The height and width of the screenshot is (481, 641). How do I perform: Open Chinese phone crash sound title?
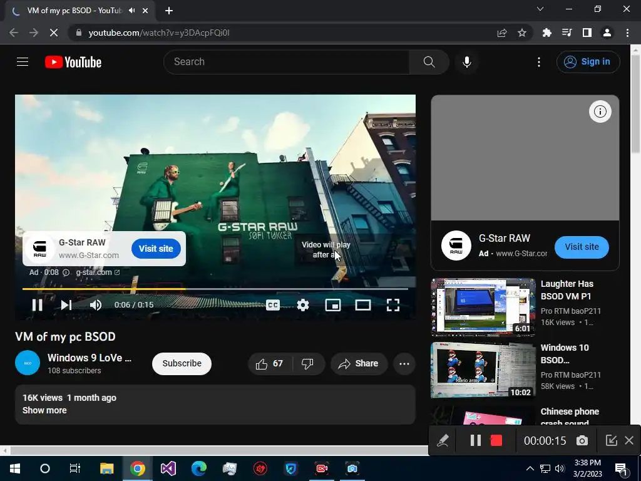click(570, 416)
